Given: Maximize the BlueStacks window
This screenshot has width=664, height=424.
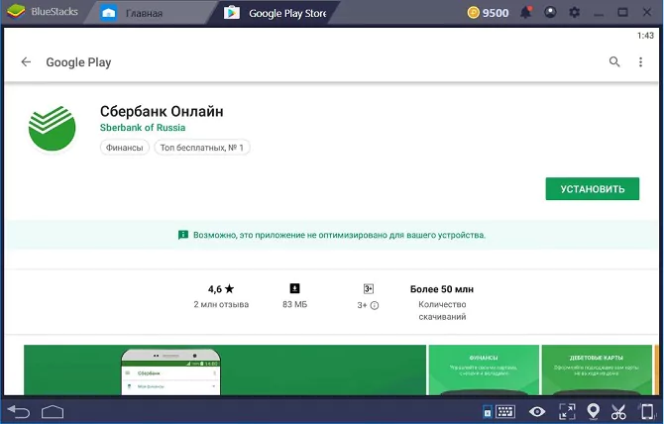Looking at the screenshot, I should coord(622,12).
